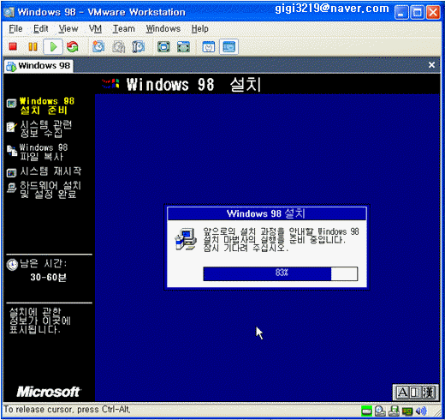Take a snapshot with the clock icon

pyautogui.click(x=98, y=46)
